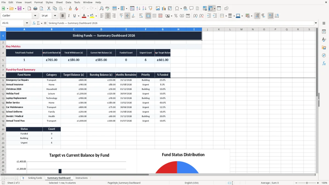
Task: Click the AutoFilter funnel icon
Action: click(x=150, y=8)
